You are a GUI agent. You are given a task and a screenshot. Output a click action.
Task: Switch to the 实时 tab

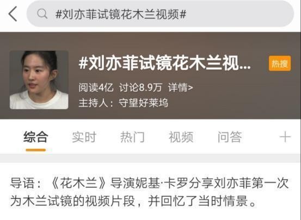(84, 137)
